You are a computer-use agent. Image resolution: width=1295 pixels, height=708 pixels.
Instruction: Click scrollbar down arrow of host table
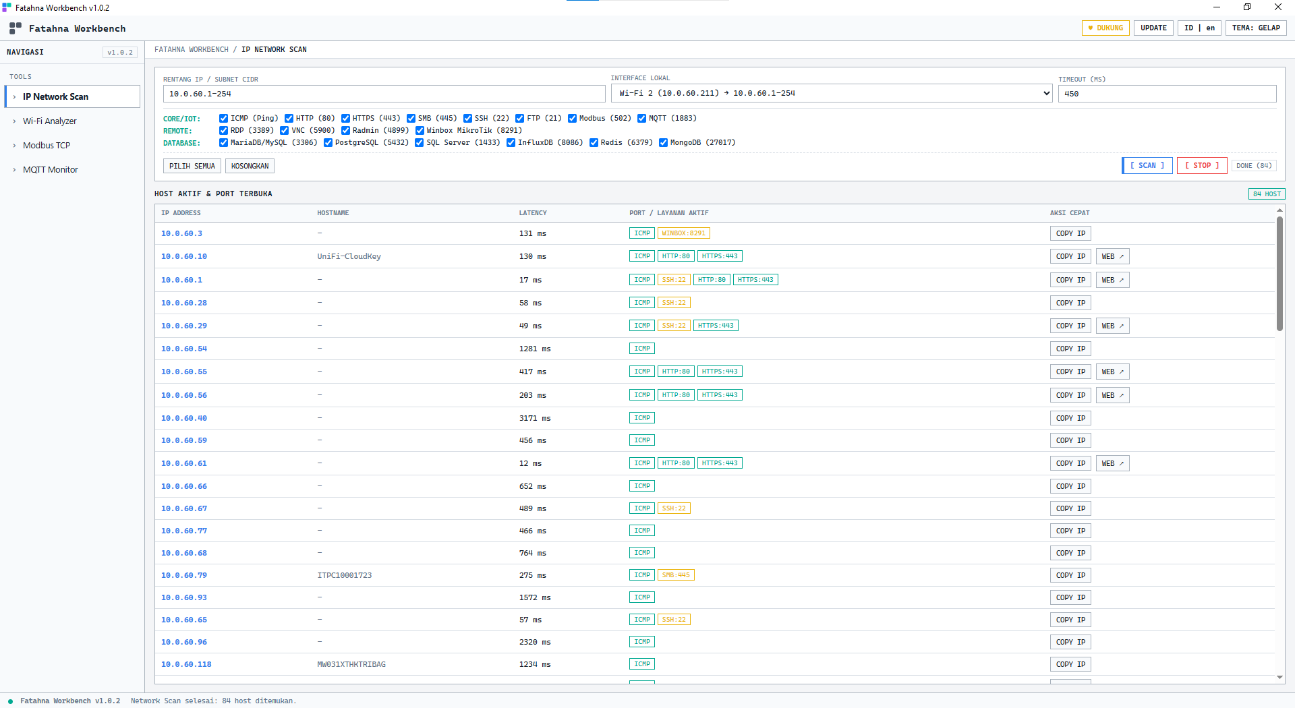(1279, 677)
